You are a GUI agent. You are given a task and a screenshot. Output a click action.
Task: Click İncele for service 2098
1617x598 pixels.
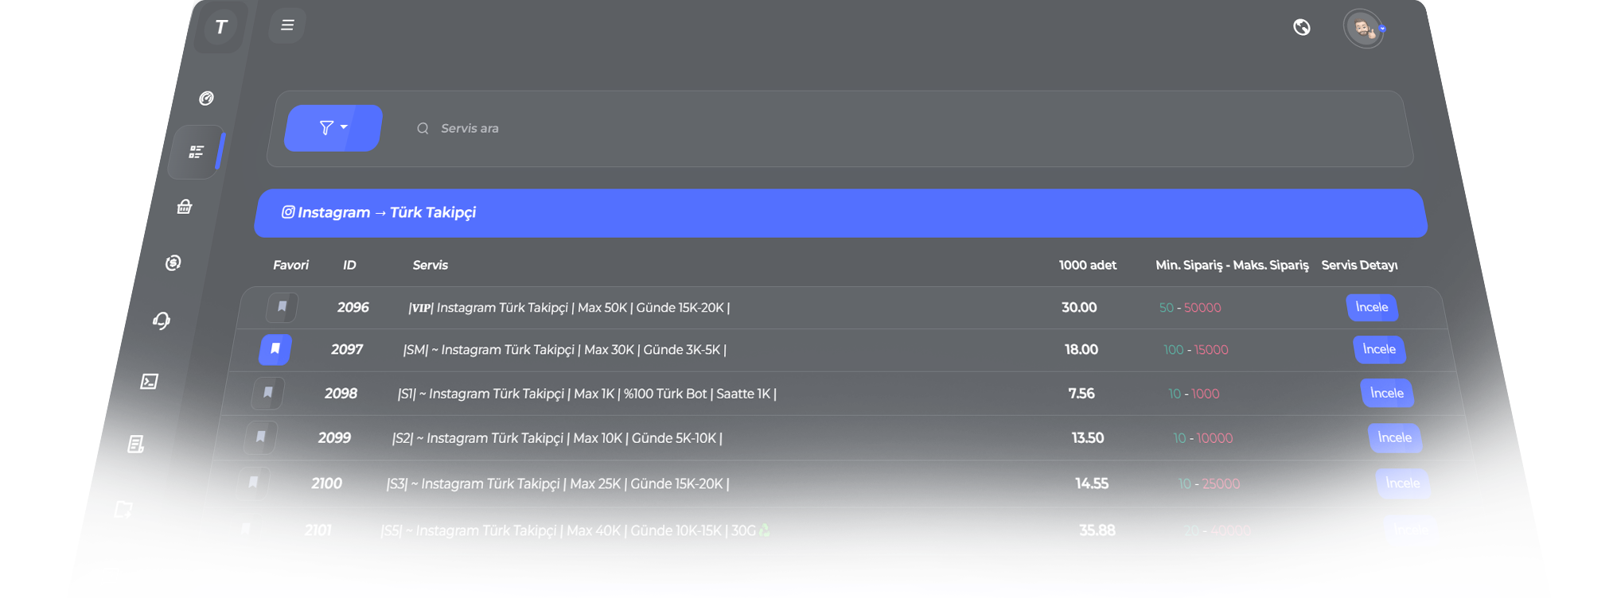[x=1386, y=393]
